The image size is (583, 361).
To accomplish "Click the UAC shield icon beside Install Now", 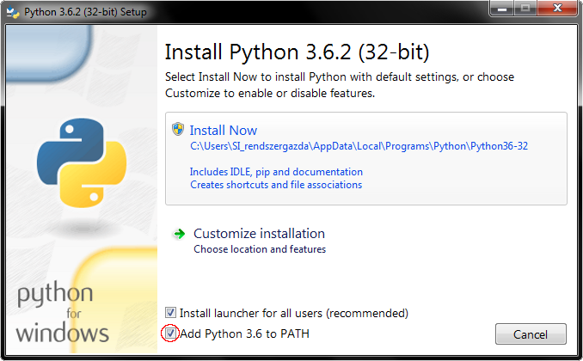I will pyautogui.click(x=178, y=130).
